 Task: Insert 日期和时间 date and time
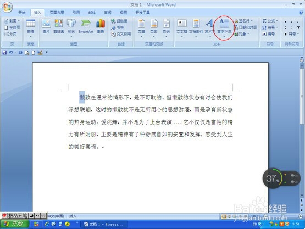245,27
